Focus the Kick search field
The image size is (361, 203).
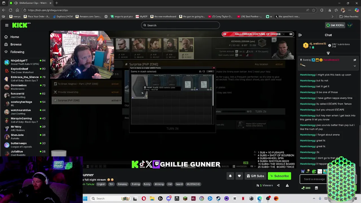180,25
